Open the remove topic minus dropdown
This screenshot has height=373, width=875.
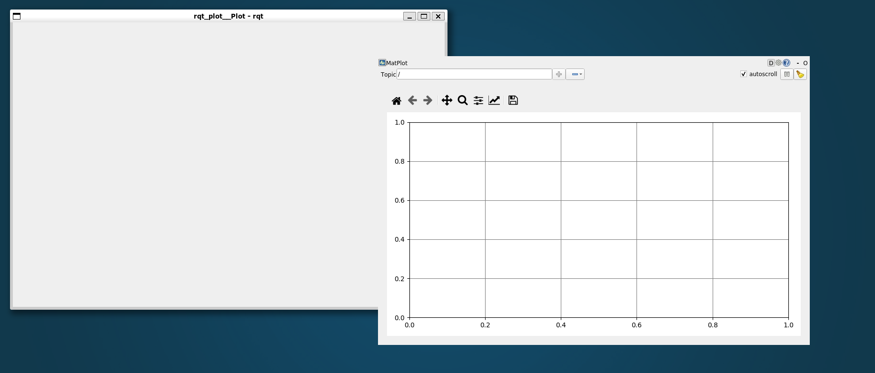[575, 74]
